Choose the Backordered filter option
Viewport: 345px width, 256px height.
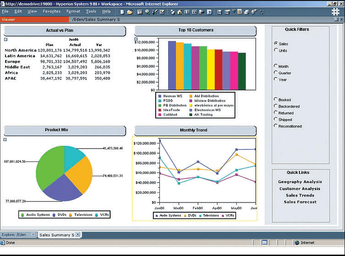[276, 106]
